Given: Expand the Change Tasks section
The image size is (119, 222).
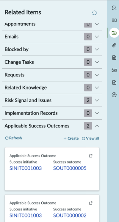Looking at the screenshot, I should pyautogui.click(x=52, y=62).
